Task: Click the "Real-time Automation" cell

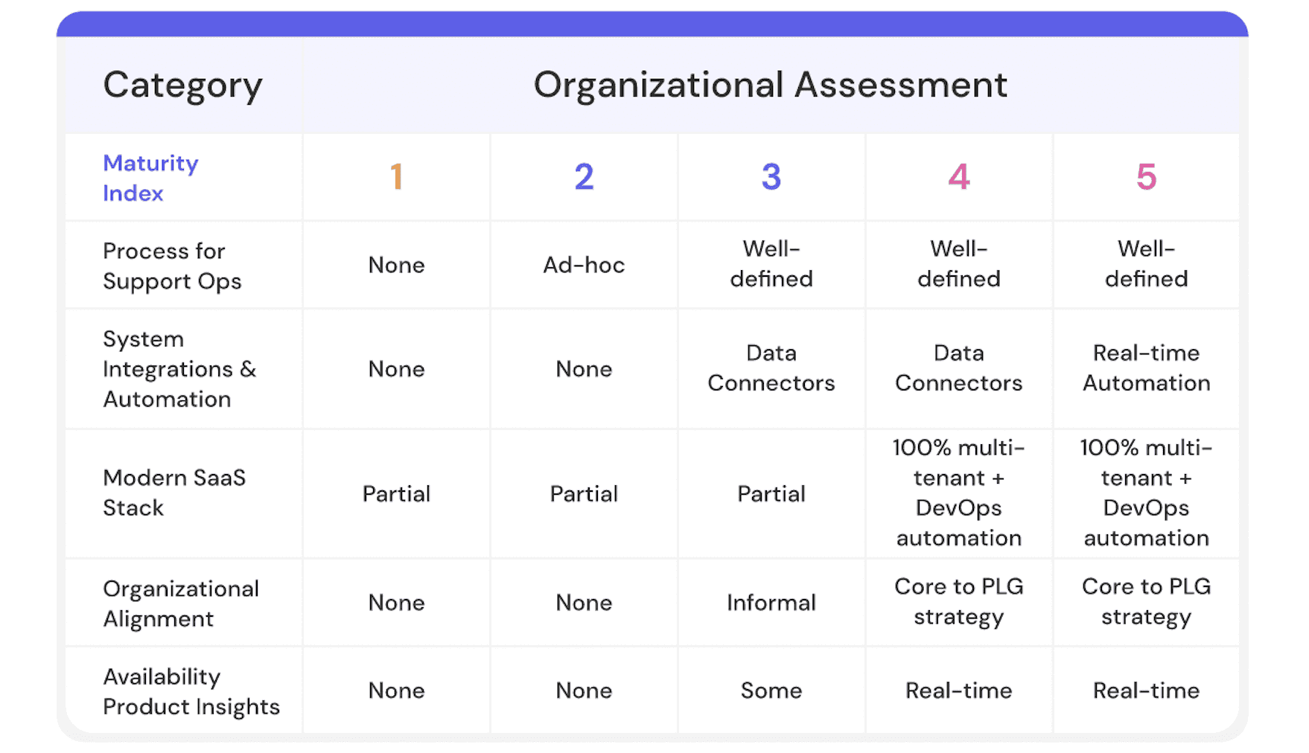Action: click(x=1146, y=368)
